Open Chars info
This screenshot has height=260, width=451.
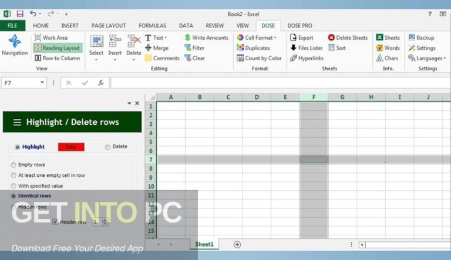pos(387,58)
